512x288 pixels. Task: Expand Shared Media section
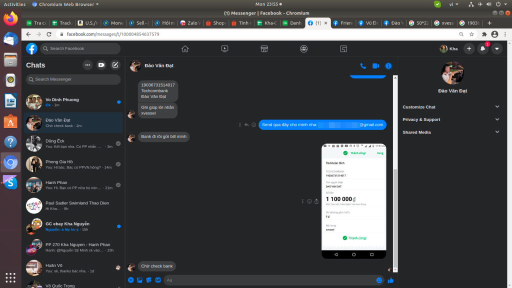(x=451, y=132)
